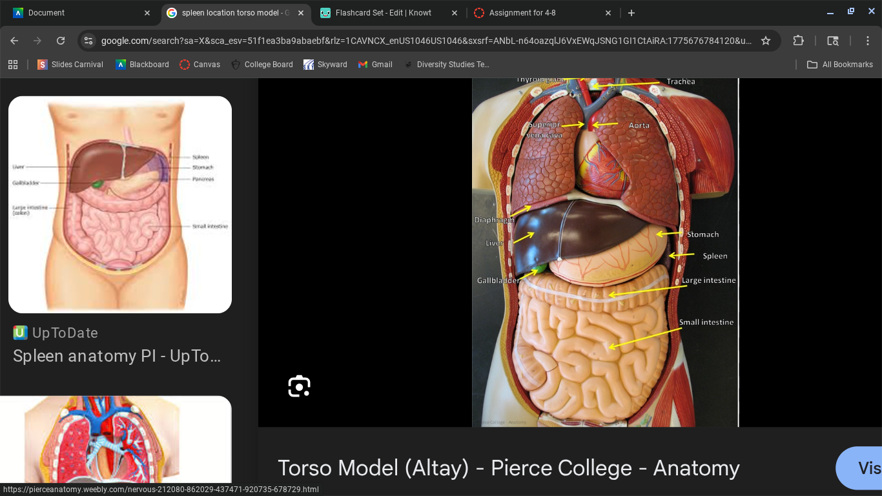This screenshot has height=496, width=882.
Task: Open the UpToDate abdominal organs thumbnail
Action: [120, 205]
